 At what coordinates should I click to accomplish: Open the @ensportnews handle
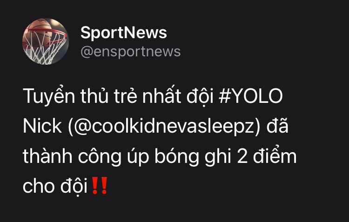tap(130, 52)
